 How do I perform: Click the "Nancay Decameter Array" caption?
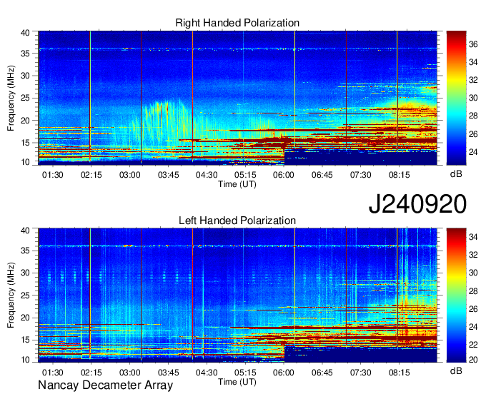pyautogui.click(x=105, y=385)
